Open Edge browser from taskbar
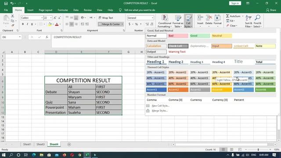 tap(34, 155)
